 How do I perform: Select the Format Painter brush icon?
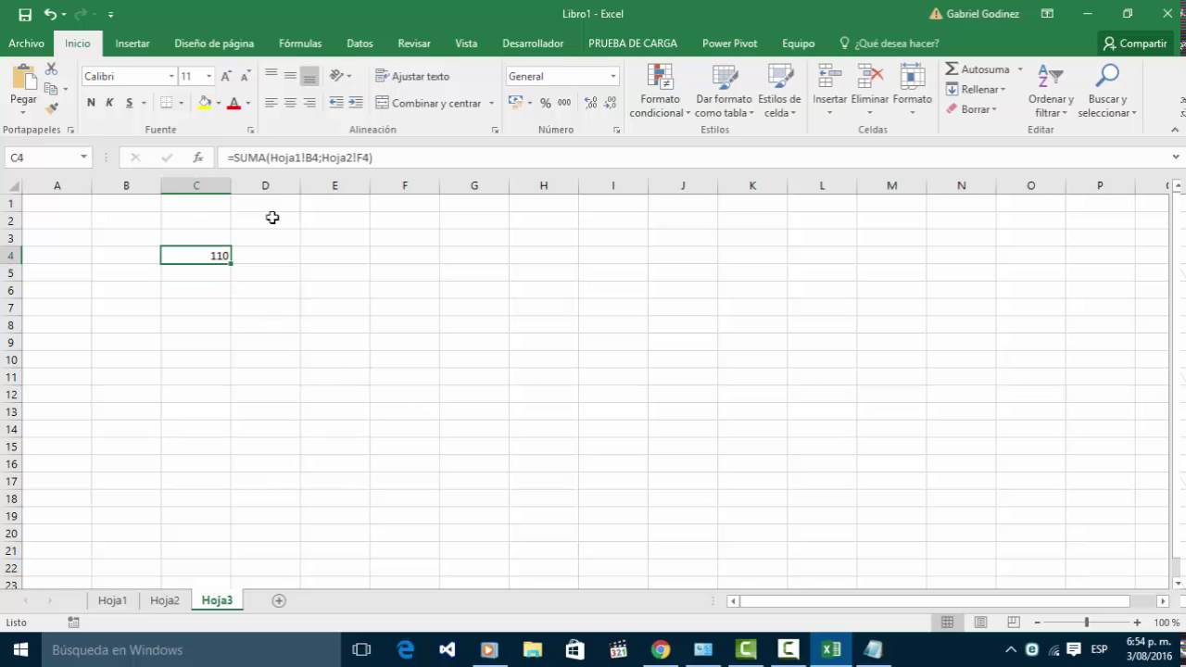[52, 107]
